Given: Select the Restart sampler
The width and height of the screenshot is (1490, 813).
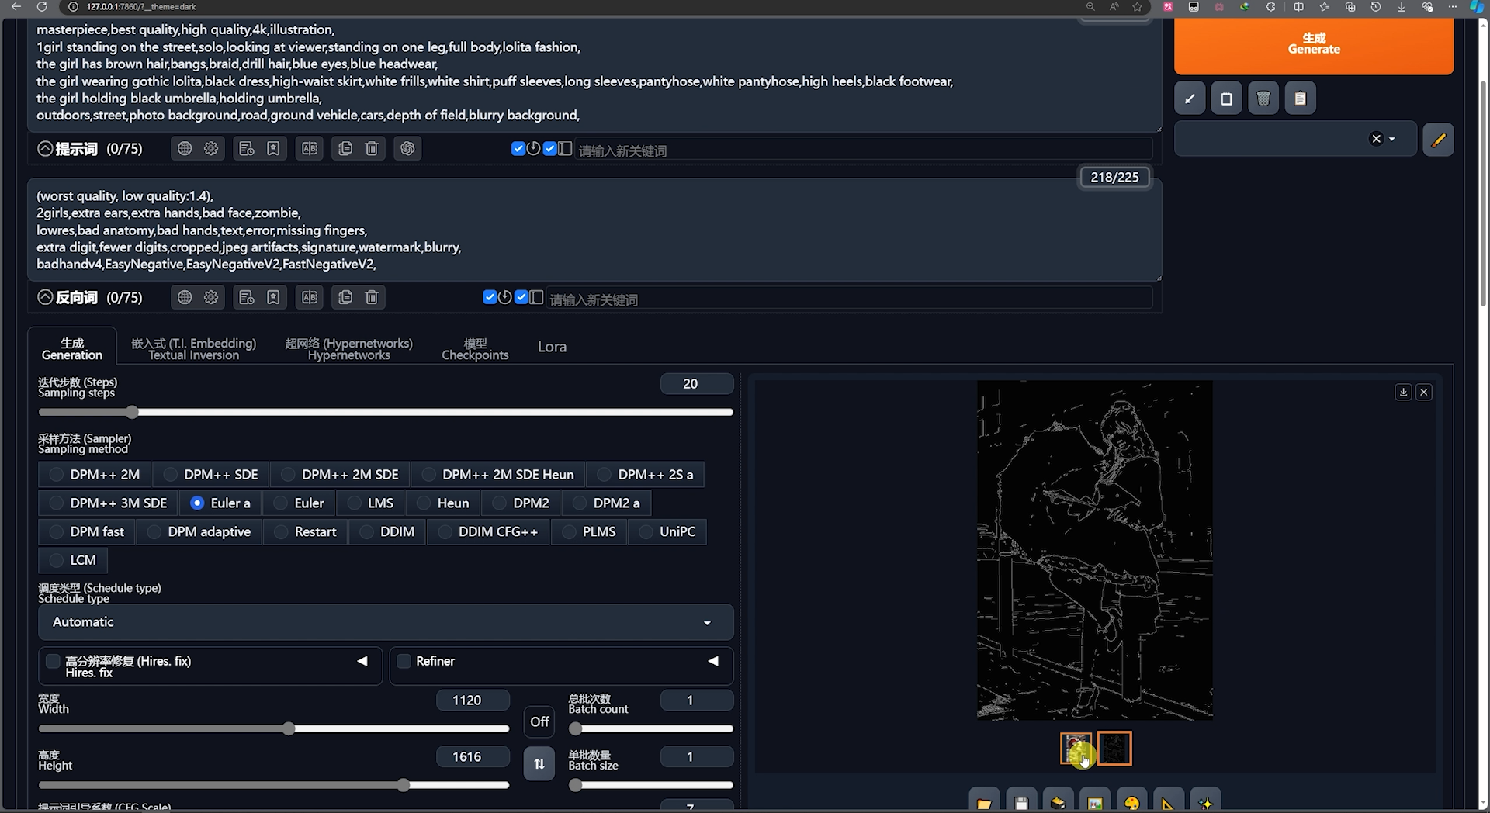Looking at the screenshot, I should click(x=305, y=532).
